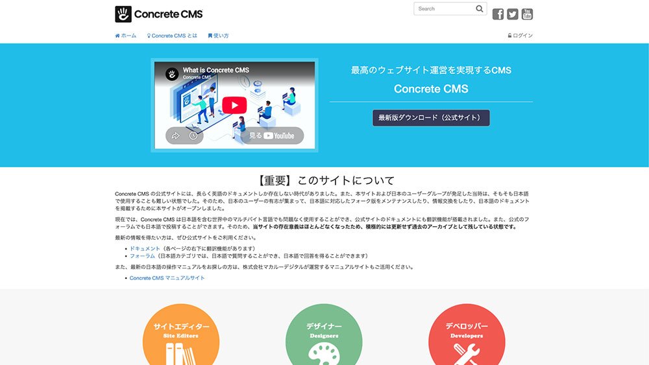Viewport: 649px width, 365px height.
Task: Open the Twitter icon in header
Action: tap(513, 14)
